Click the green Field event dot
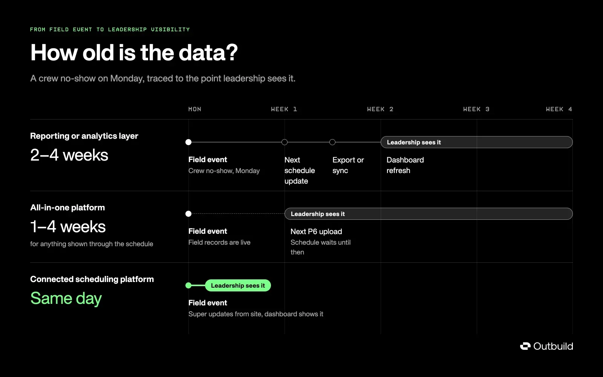The width and height of the screenshot is (603, 377). click(x=188, y=285)
